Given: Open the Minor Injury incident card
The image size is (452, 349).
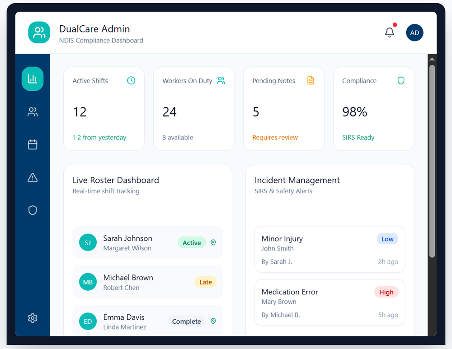Looking at the screenshot, I should 330,249.
